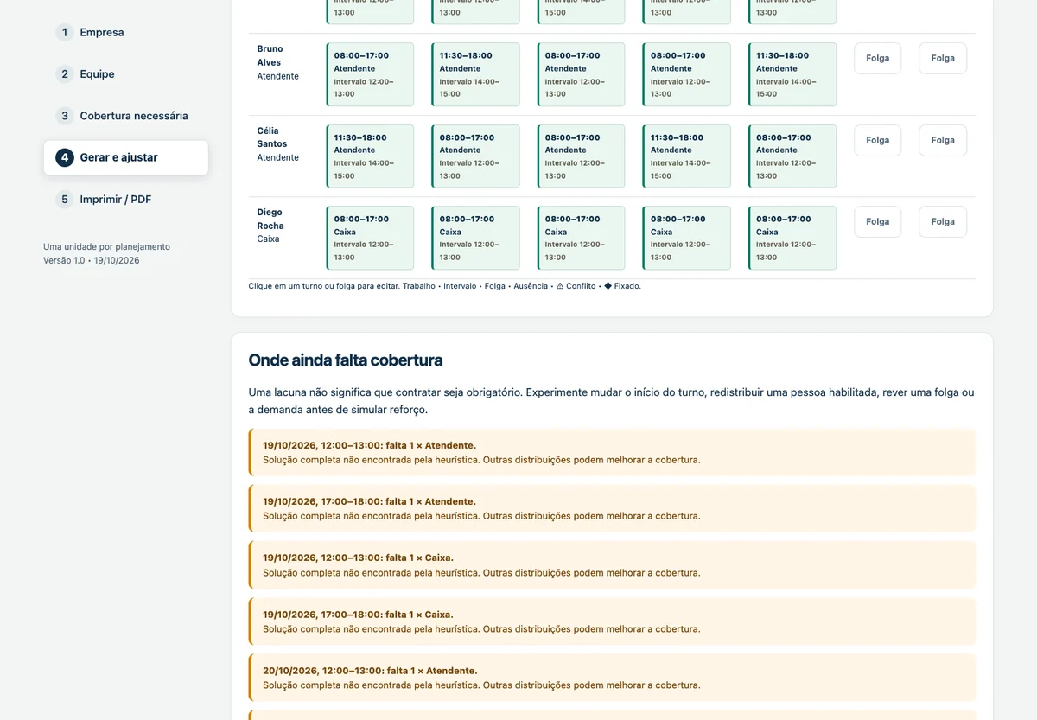Edit Diego Rocha first Caixa shift card
The height and width of the screenshot is (720, 1037).
370,238
